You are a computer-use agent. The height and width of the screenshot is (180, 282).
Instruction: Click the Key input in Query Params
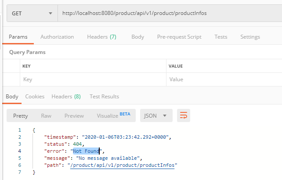93,79
